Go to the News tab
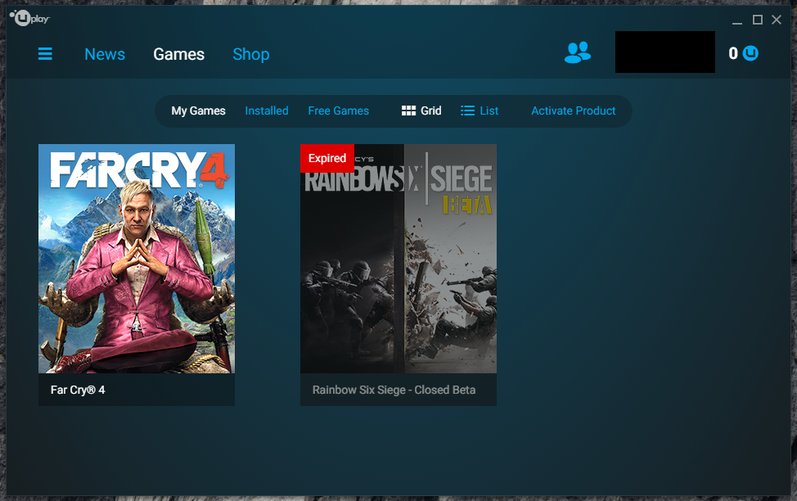 click(x=105, y=54)
